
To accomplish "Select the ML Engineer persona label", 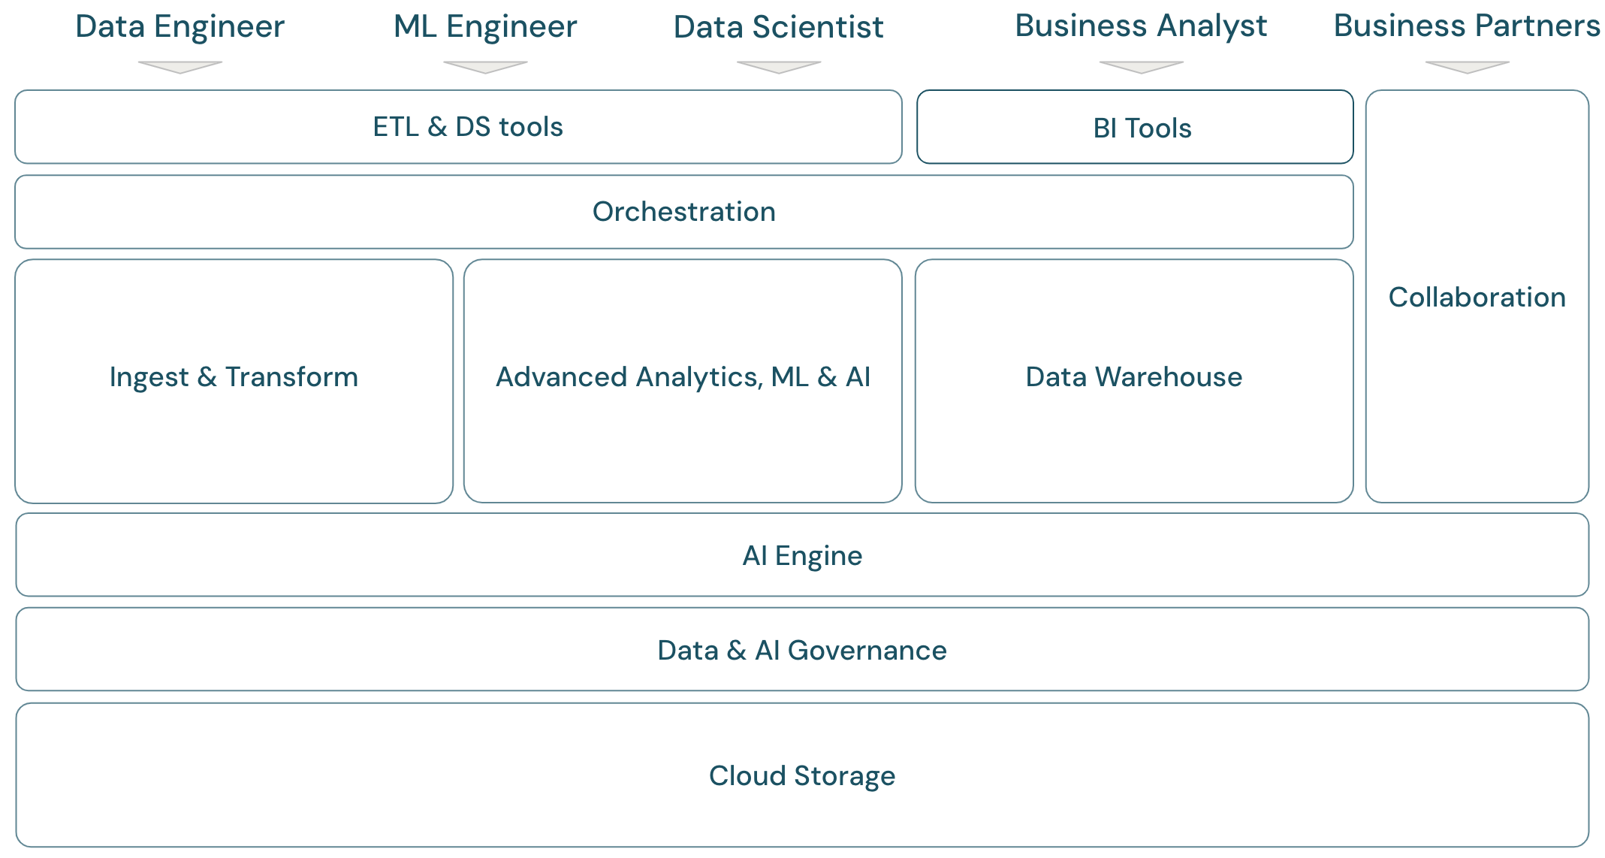I will [x=485, y=27].
